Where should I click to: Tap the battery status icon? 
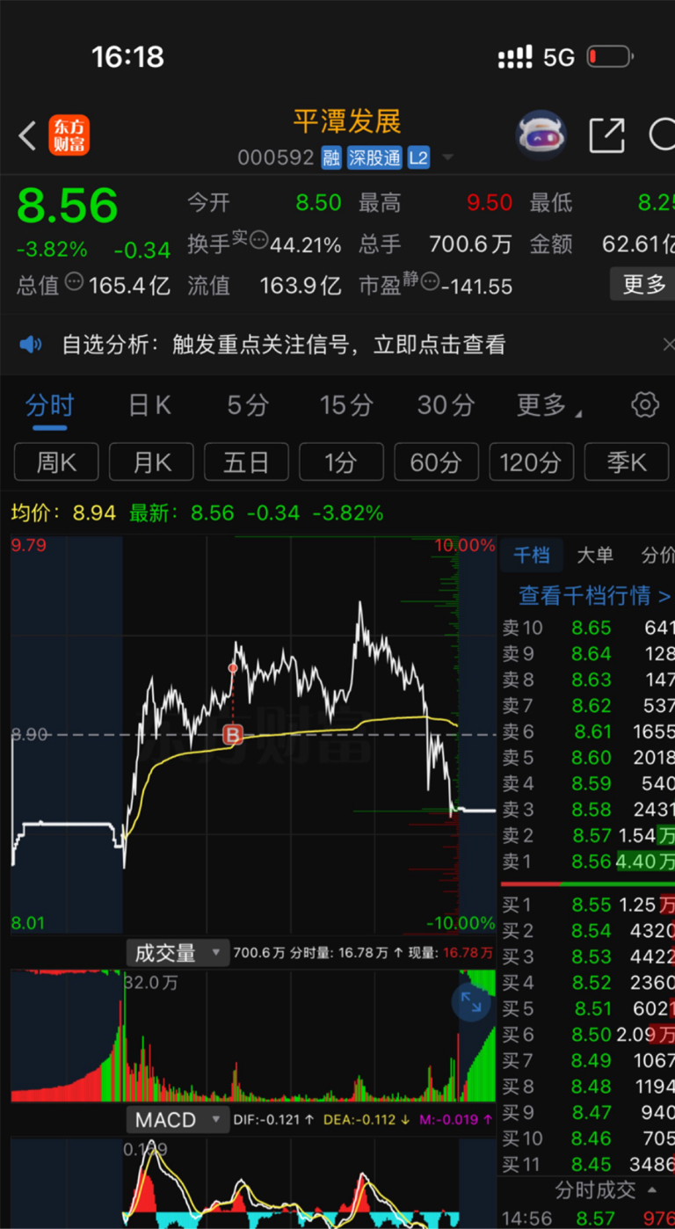point(611,58)
